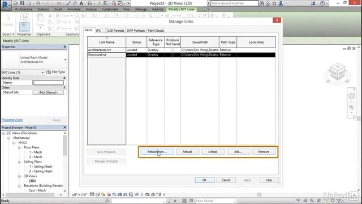Image resolution: width=362 pixels, height=204 pixels.
Task: Click the Undo arrow in quick access toolbar
Action: tap(38, 3)
